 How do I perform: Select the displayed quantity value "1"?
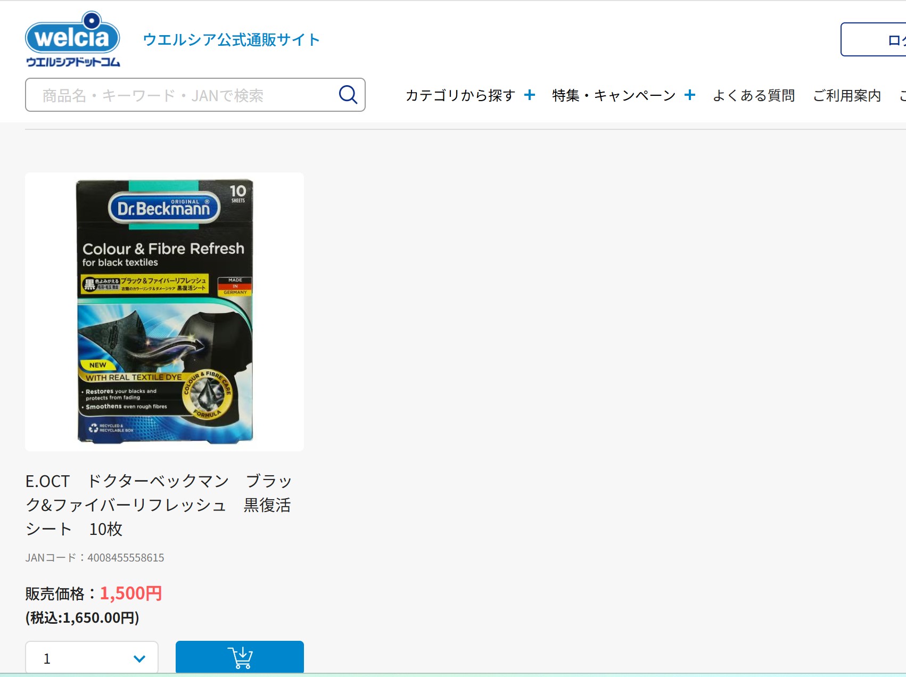point(47,658)
